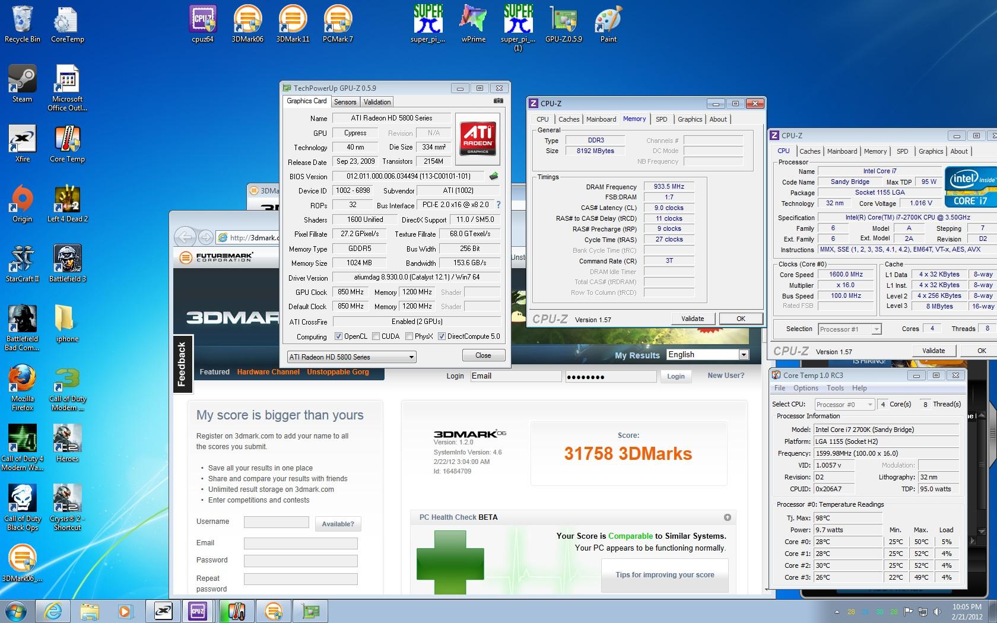Viewport: 997px width, 623px height.
Task: Click the My Results link
Action: (637, 355)
